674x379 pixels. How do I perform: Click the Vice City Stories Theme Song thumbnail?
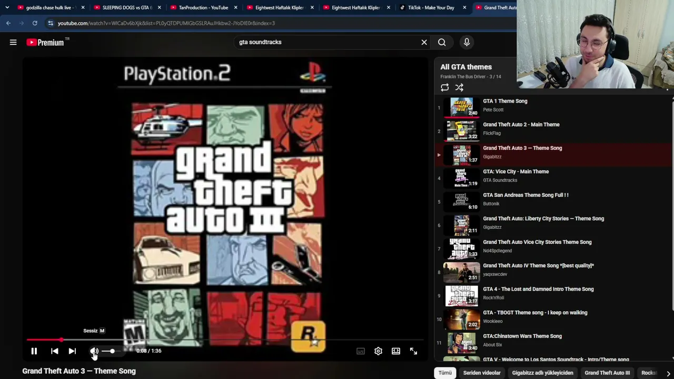[462, 248]
